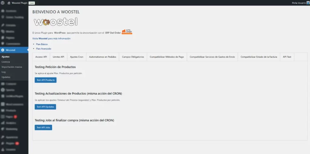Open the Plan Avanzado link
310x154 pixels.
pos(44,49)
